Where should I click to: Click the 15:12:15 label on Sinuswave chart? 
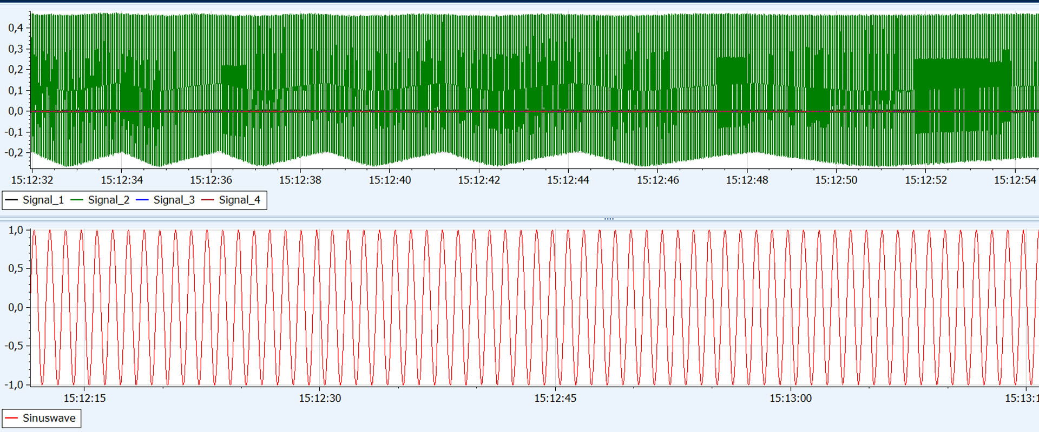point(84,398)
